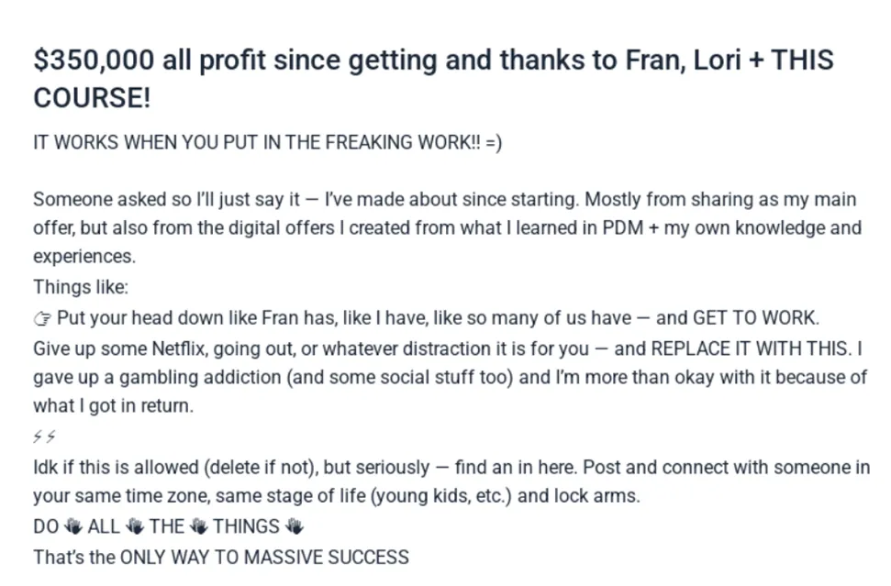Click the clapping emoji right after 'DO'
891x586 pixels.
pyautogui.click(x=73, y=526)
